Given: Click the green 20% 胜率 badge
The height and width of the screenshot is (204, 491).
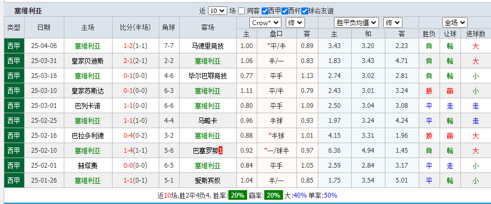Looking at the screenshot, I should click(237, 195).
